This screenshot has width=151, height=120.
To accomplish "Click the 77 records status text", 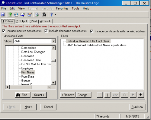I will pos(103,116).
